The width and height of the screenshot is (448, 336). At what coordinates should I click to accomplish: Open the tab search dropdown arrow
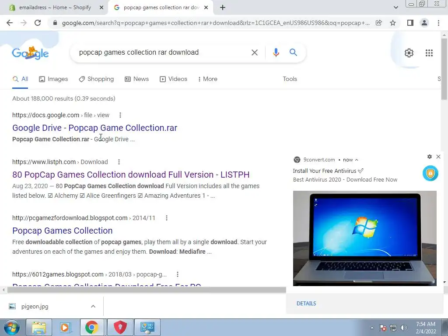click(395, 7)
